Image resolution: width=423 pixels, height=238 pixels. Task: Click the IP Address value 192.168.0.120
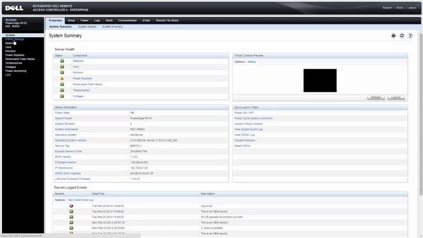point(139,168)
